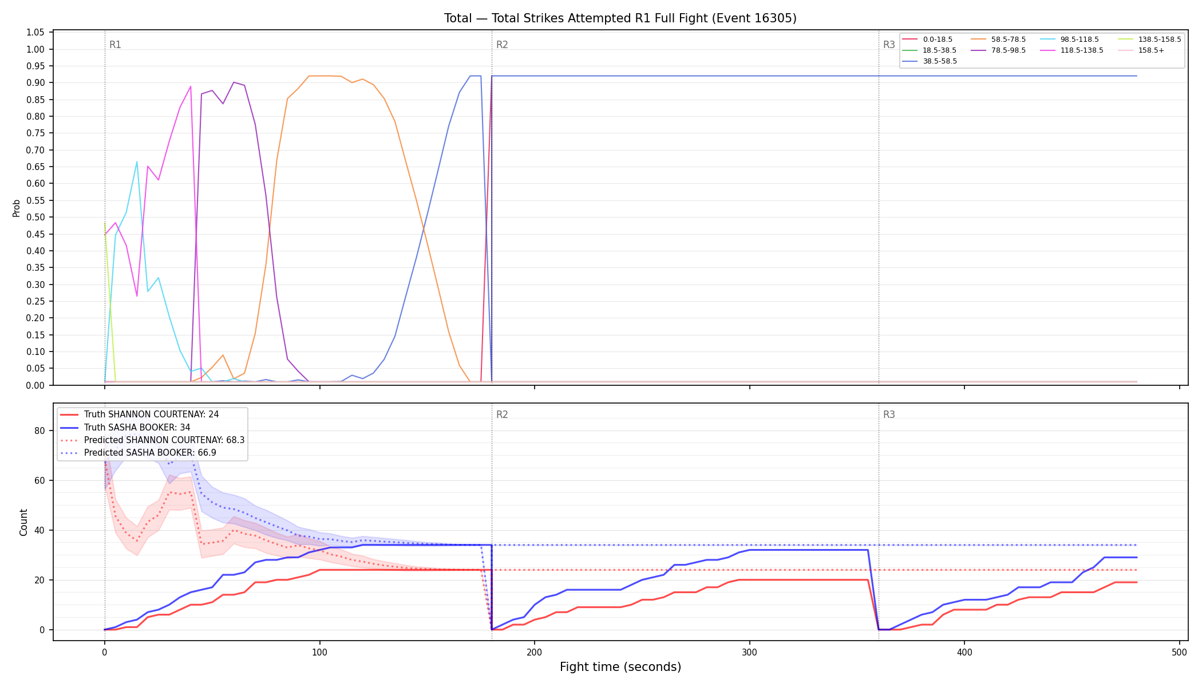The height and width of the screenshot is (687, 1202).
Task: Select the 78.5-98.5 legend entry
Action: (999, 50)
